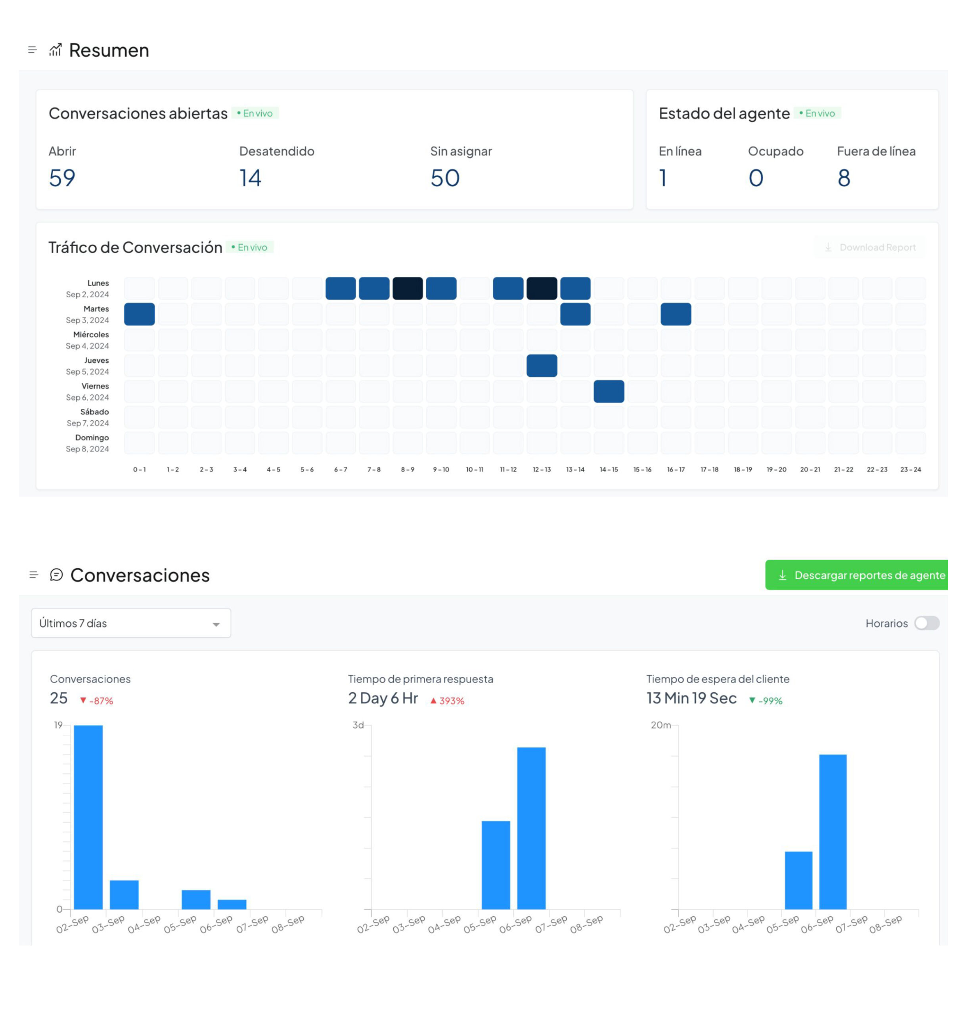Click green down-arrow next to -99%
The image size is (967, 1015).
(x=752, y=701)
